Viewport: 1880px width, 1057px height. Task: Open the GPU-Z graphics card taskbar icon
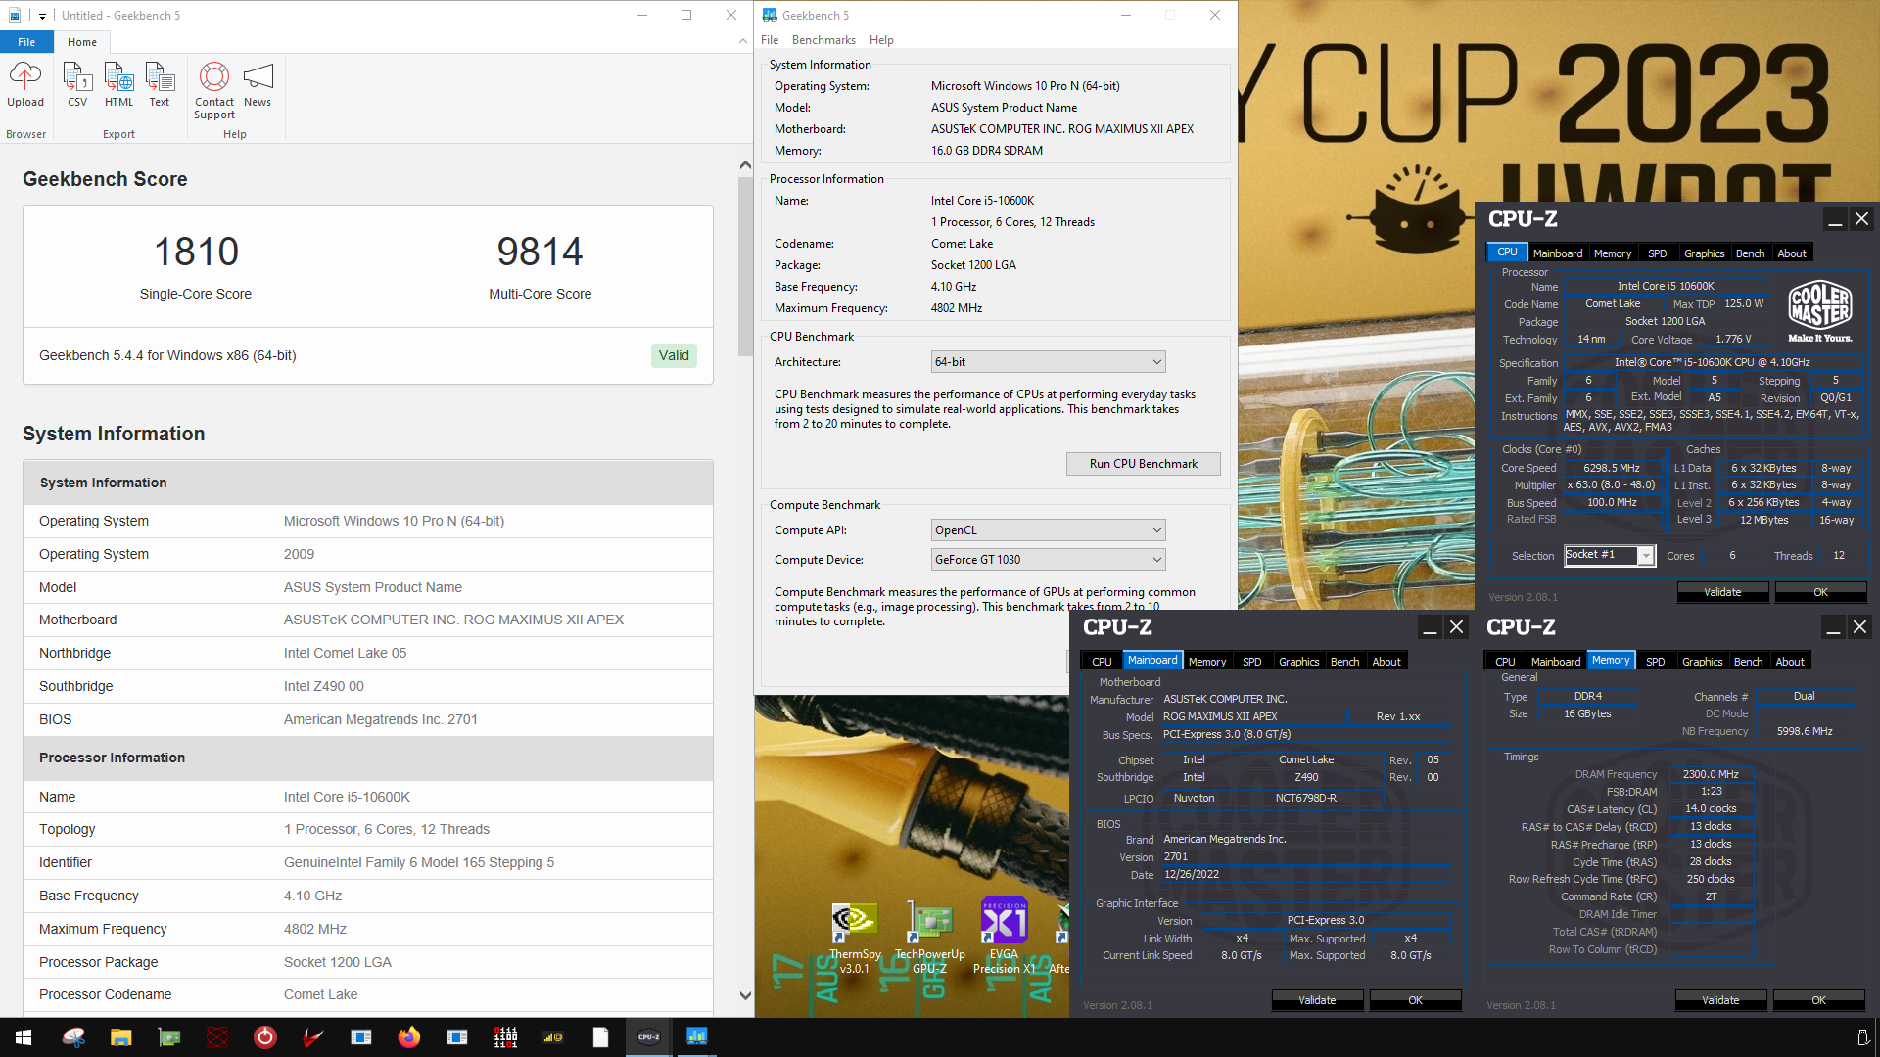click(x=169, y=1037)
